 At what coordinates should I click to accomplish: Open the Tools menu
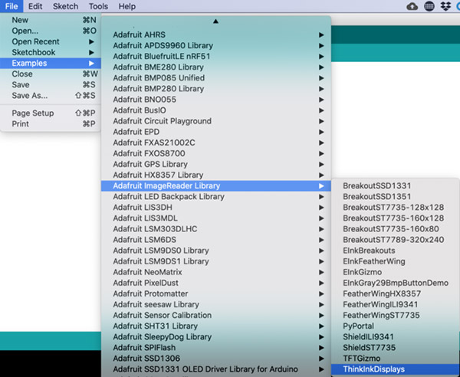[98, 6]
